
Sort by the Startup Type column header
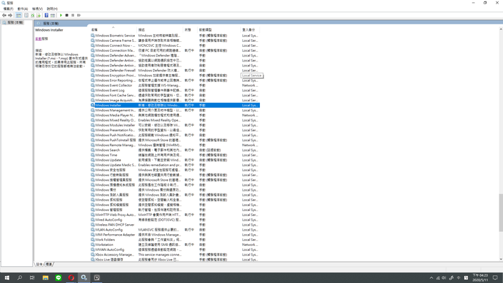pyautogui.click(x=219, y=29)
